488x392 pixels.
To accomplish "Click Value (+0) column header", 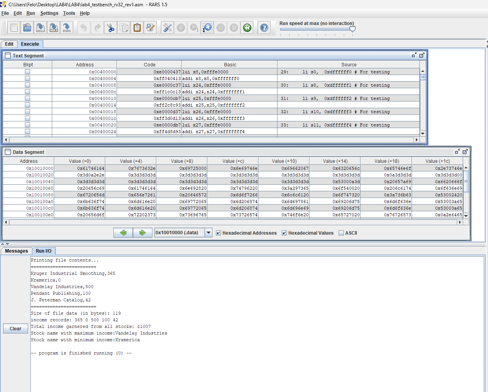I will [x=80, y=161].
